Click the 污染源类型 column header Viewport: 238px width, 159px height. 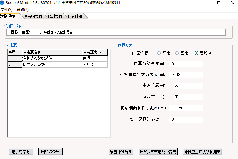(x=95, y=52)
